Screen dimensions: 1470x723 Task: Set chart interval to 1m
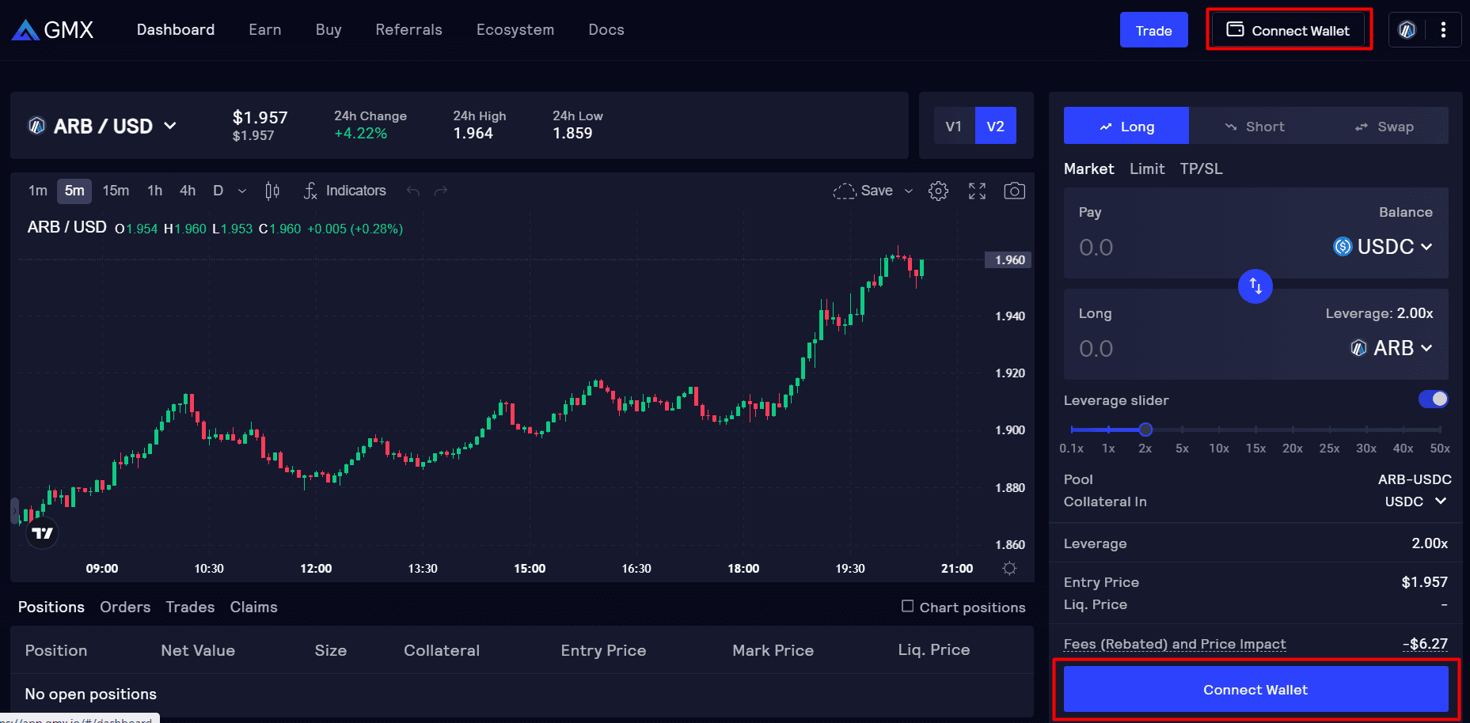(x=38, y=191)
